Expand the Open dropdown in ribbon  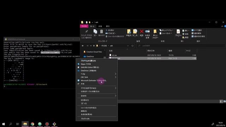(x=186, y=31)
